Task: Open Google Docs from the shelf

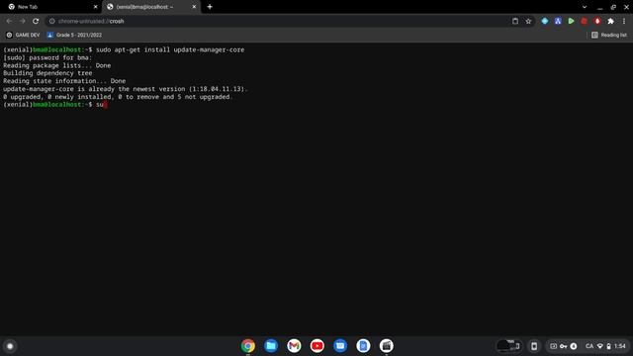Action: coord(363,346)
